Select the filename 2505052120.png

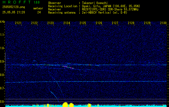(x=14, y=7)
